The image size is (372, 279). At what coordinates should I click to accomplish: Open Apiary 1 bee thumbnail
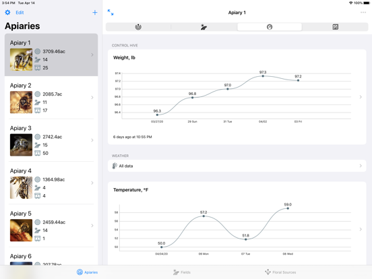click(21, 59)
